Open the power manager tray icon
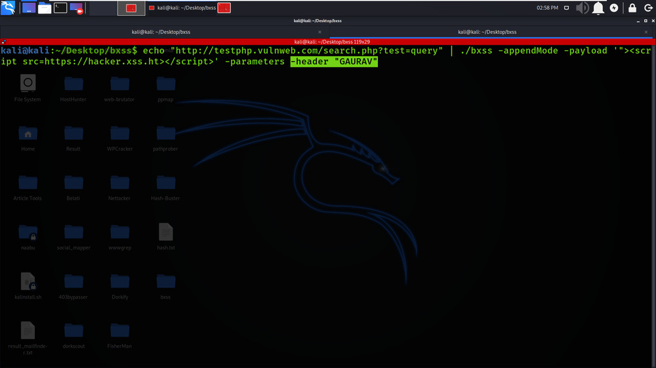 click(614, 8)
